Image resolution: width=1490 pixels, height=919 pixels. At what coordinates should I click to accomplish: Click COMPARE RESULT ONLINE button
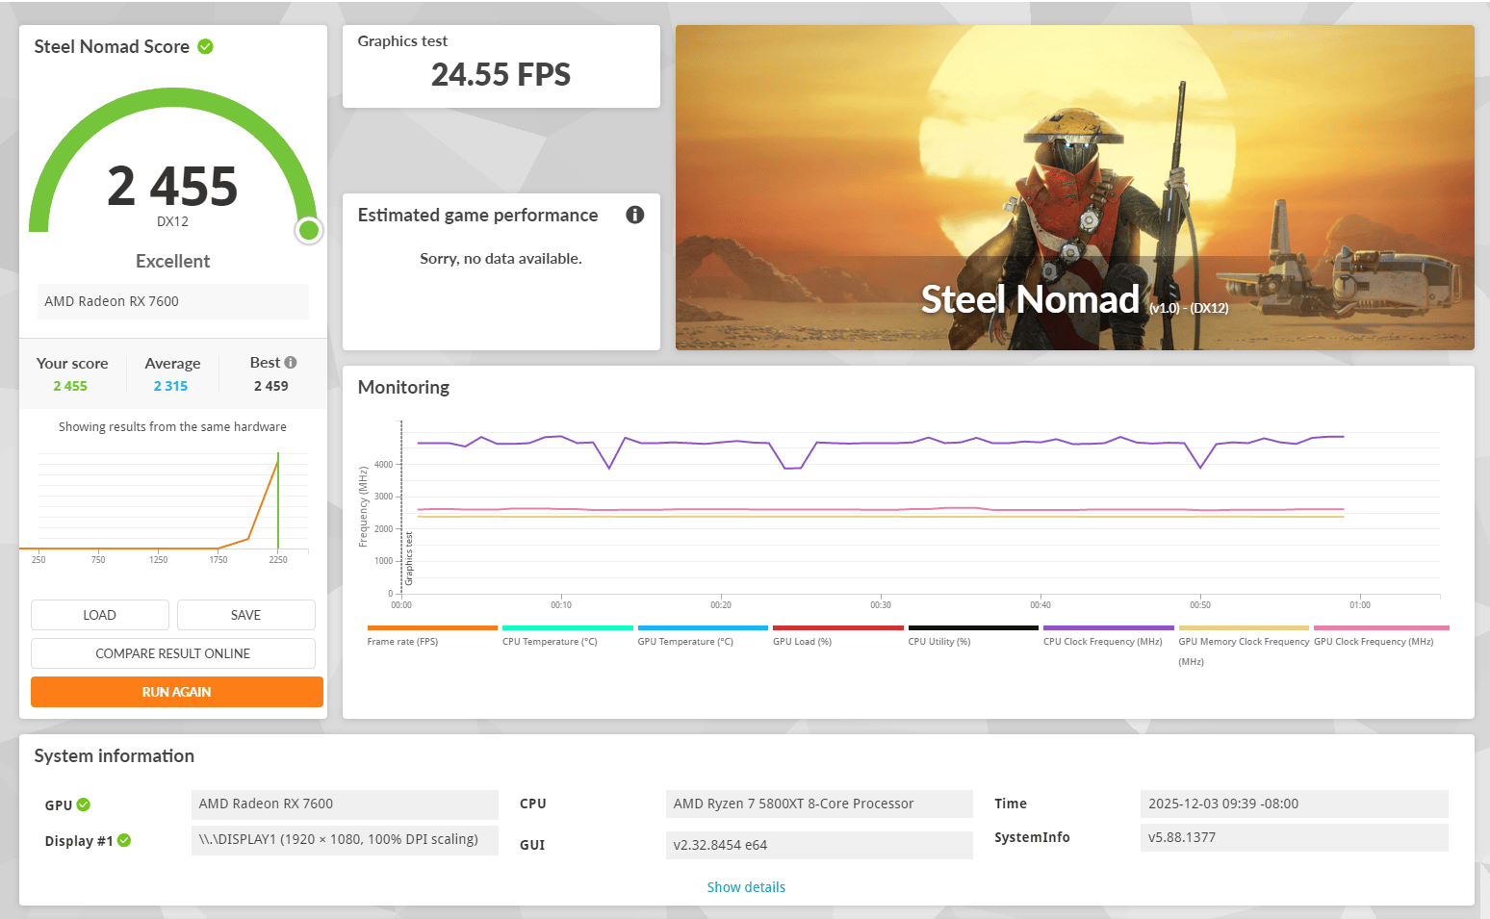coord(173,653)
